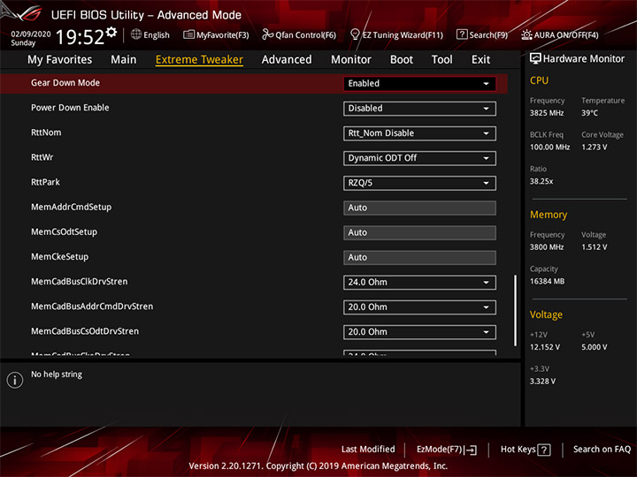
Task: Click Last Modified button
Action: (368, 450)
